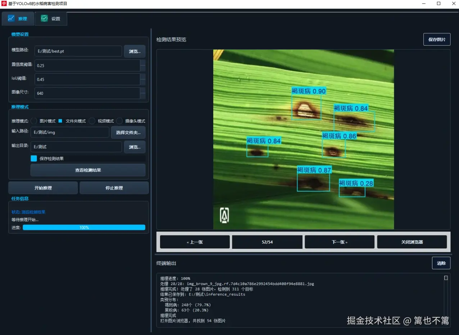Increase the 置信度阈值 with the up arrow

(x=143, y=63)
